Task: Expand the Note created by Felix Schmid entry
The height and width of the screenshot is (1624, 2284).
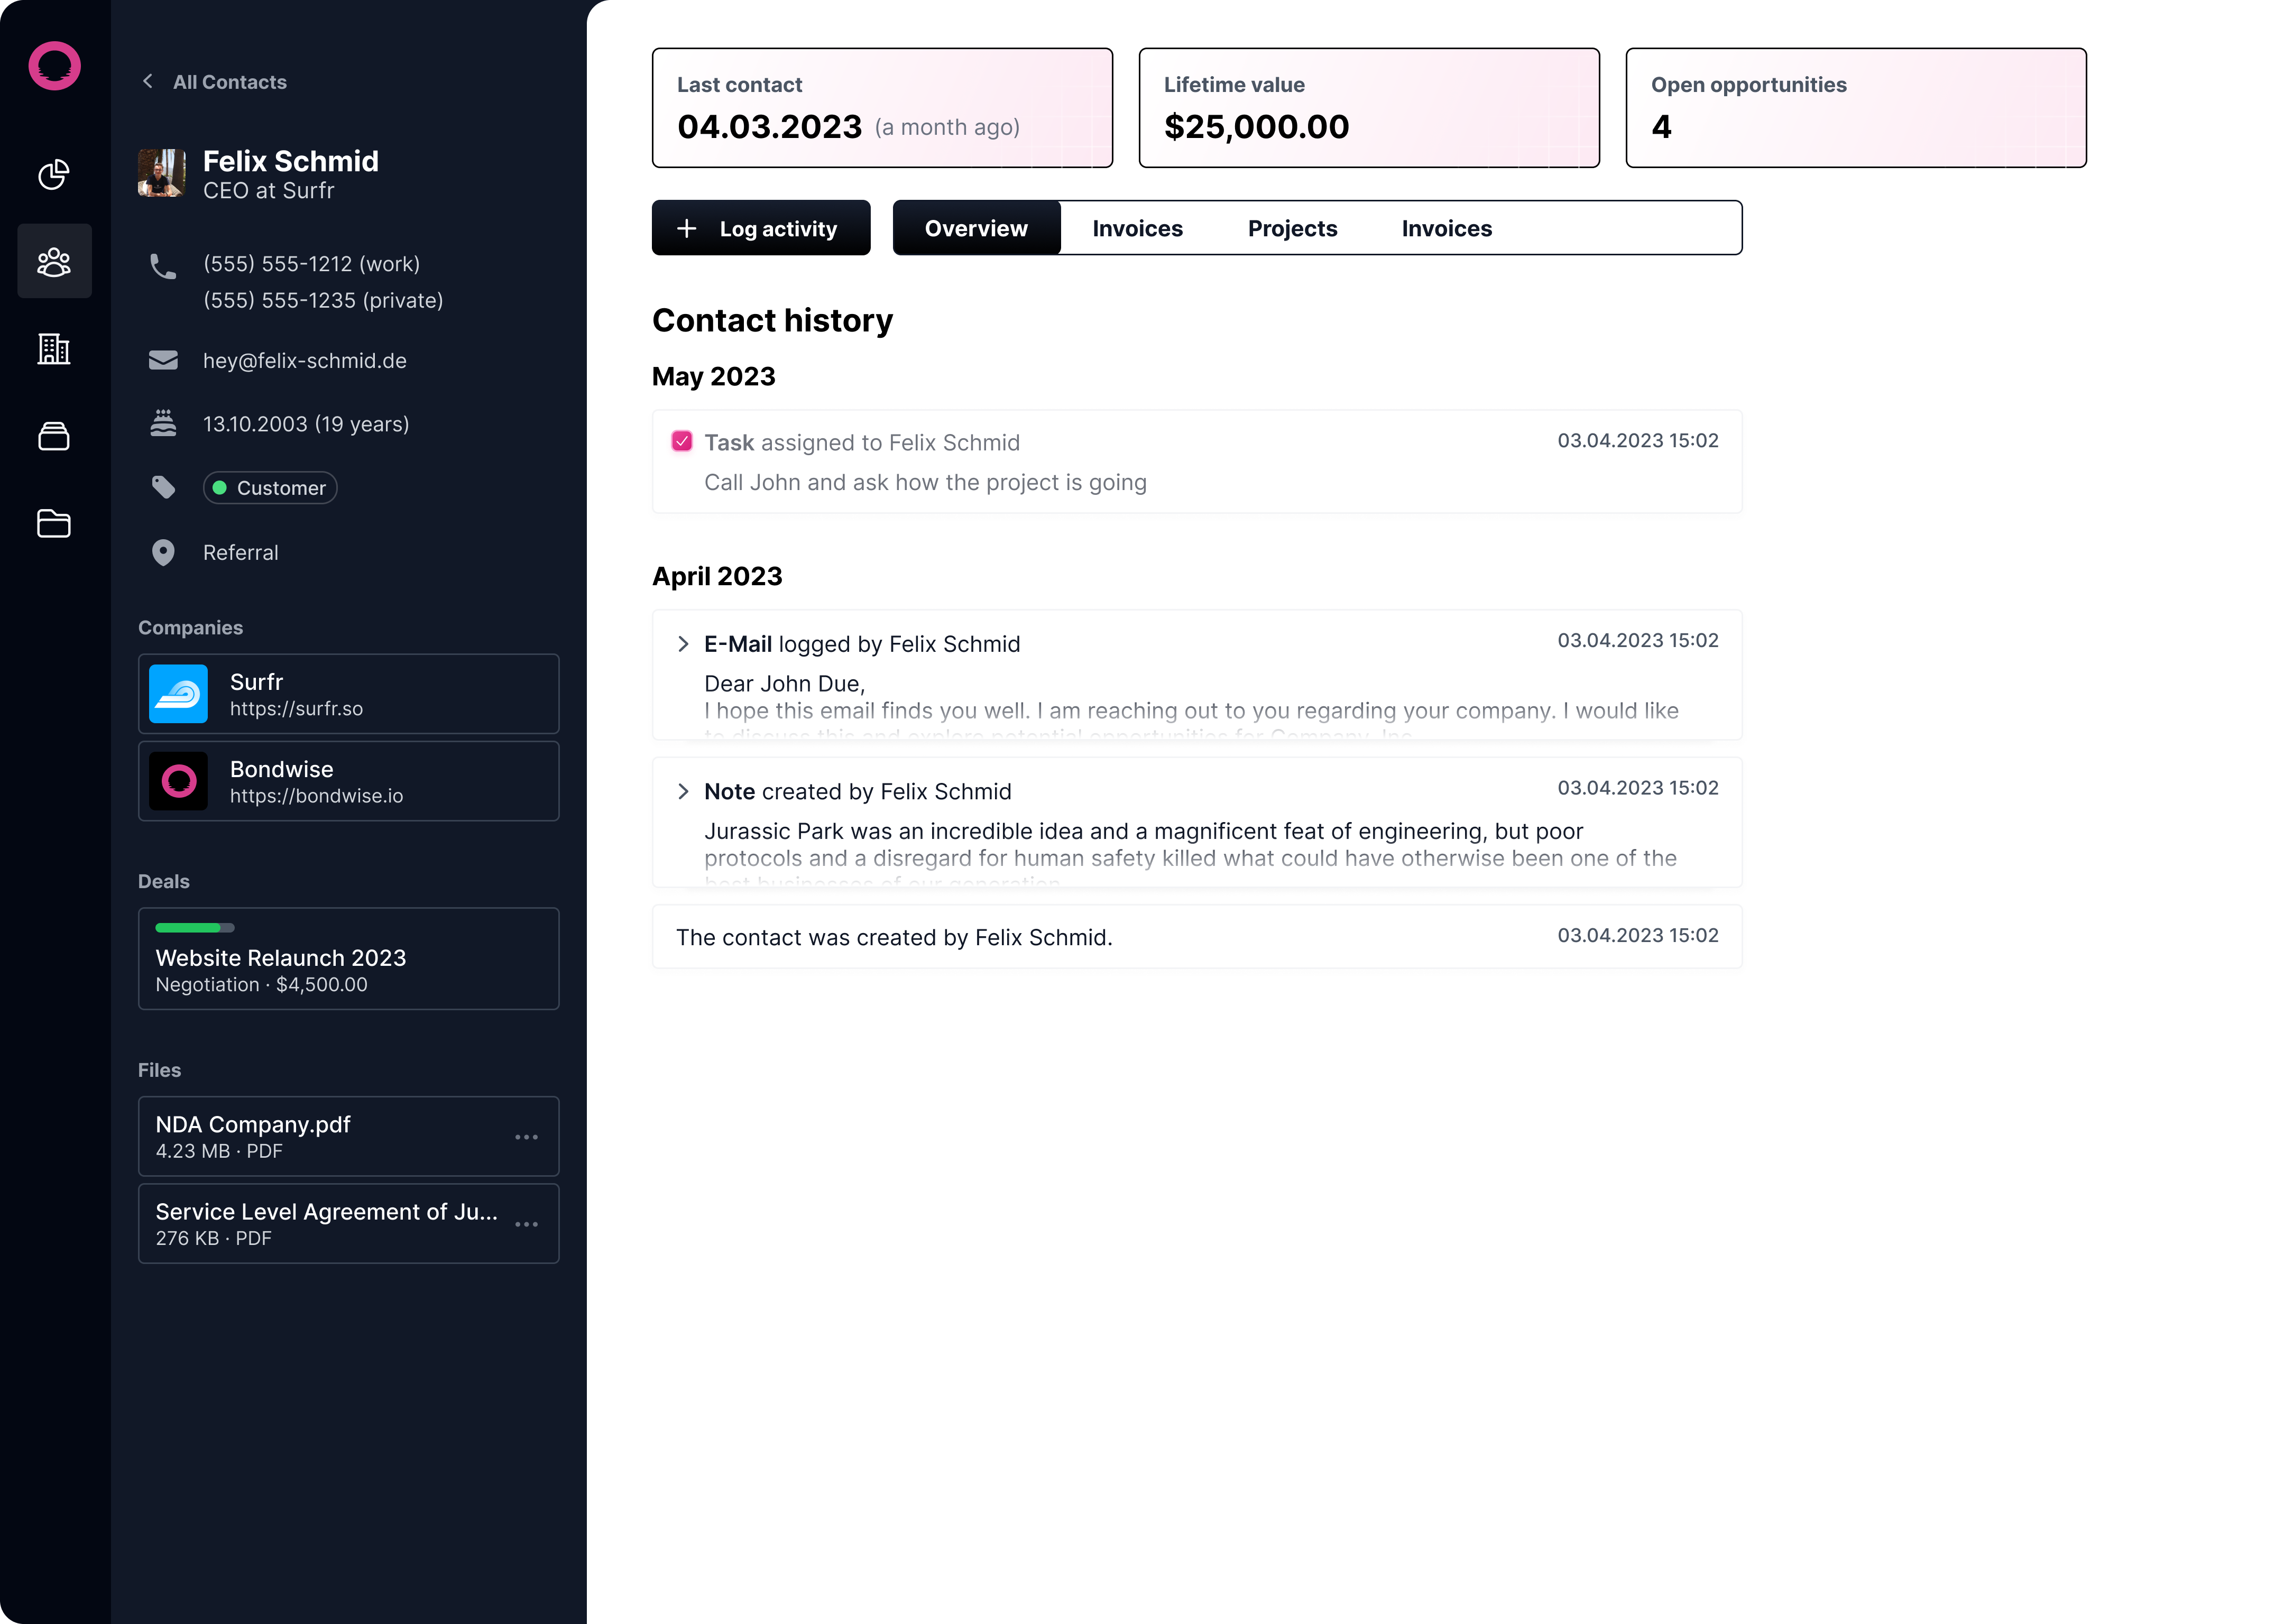Action: (684, 791)
